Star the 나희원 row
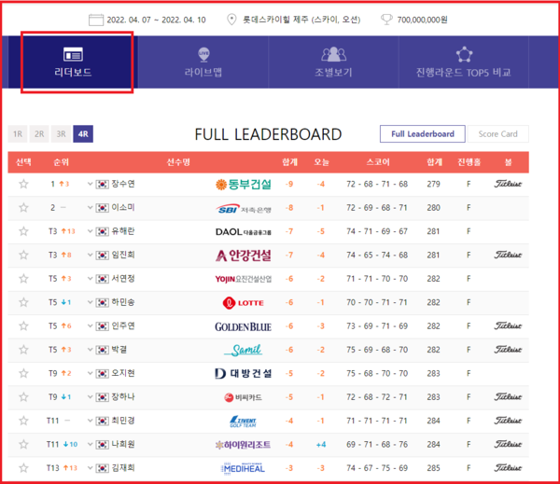This screenshot has height=484, width=560. (x=23, y=445)
